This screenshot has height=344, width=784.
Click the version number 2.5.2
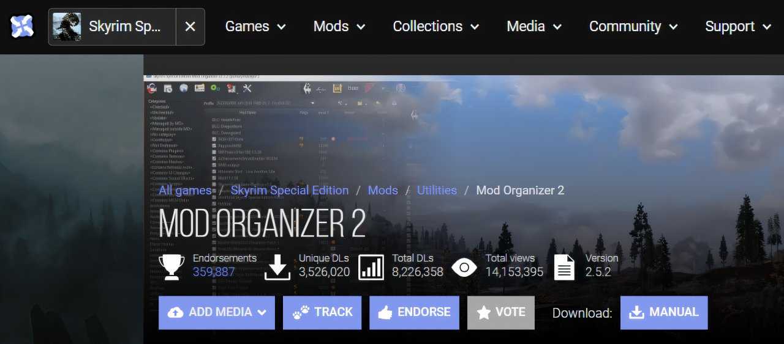click(x=598, y=272)
